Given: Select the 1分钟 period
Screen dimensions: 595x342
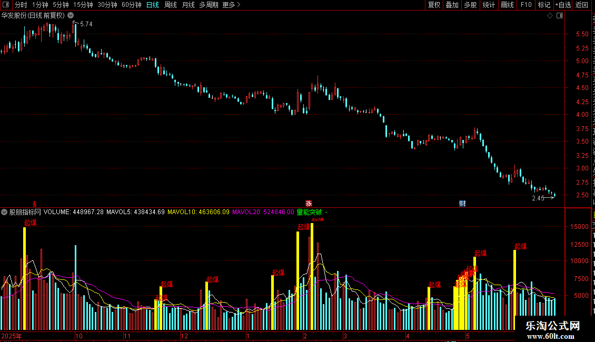Looking at the screenshot, I should (40, 5).
